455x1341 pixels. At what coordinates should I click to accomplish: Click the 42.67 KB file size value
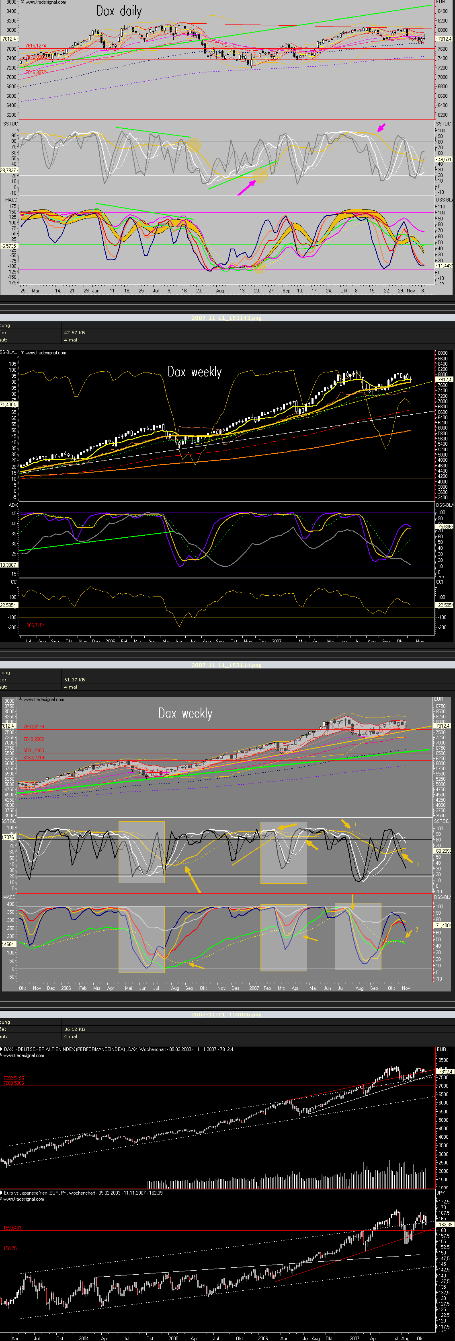[x=74, y=333]
